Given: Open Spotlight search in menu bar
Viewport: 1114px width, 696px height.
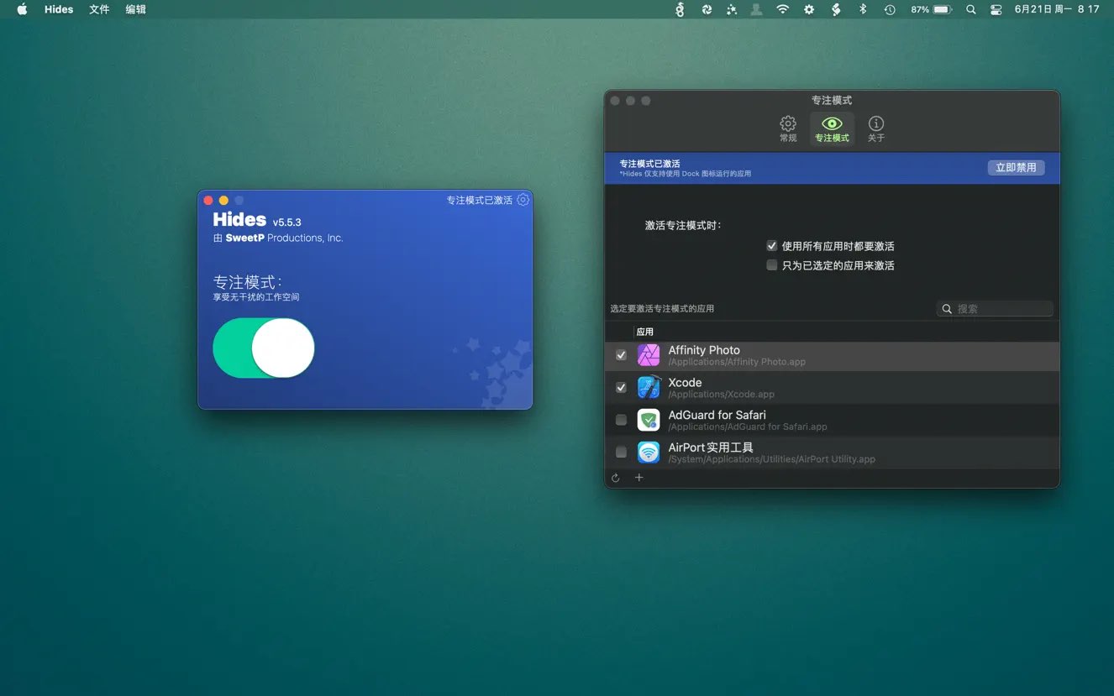Looking at the screenshot, I should [x=971, y=9].
